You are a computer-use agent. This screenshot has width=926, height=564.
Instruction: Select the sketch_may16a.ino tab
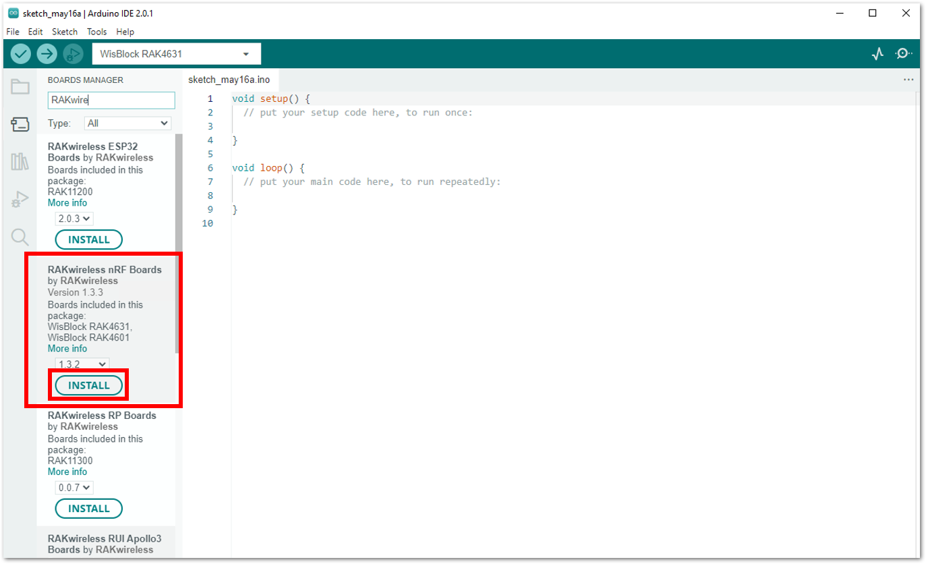click(229, 80)
